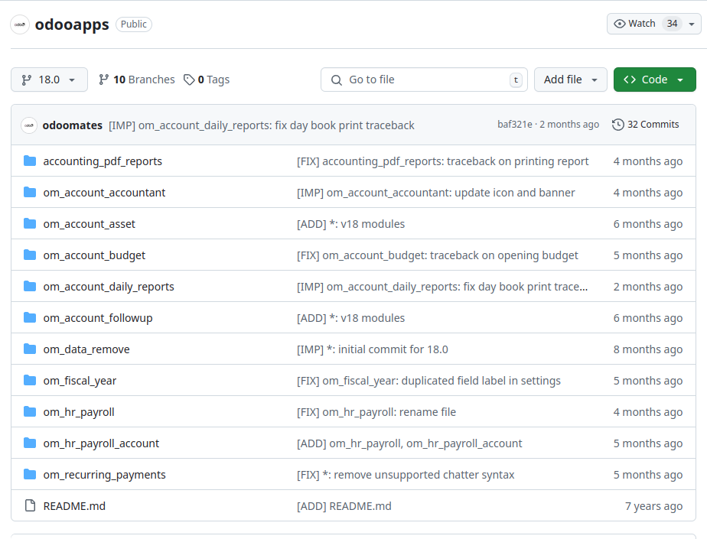Open the 18.0 branch selector dropdown
Image resolution: width=707 pixels, height=539 pixels.
49,80
